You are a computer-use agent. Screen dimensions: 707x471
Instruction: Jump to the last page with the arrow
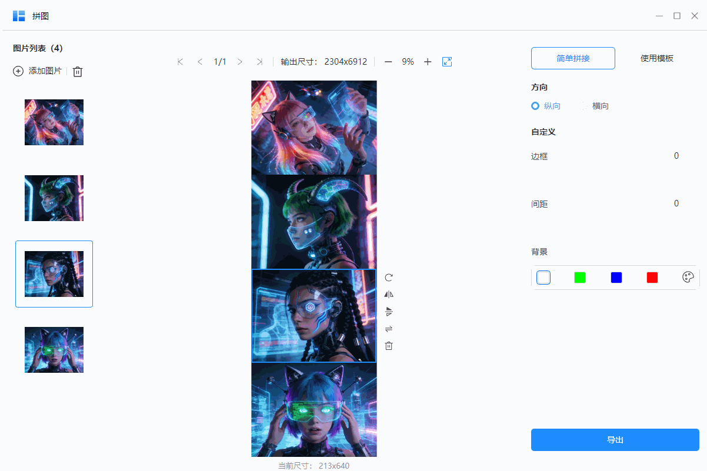pyautogui.click(x=260, y=61)
